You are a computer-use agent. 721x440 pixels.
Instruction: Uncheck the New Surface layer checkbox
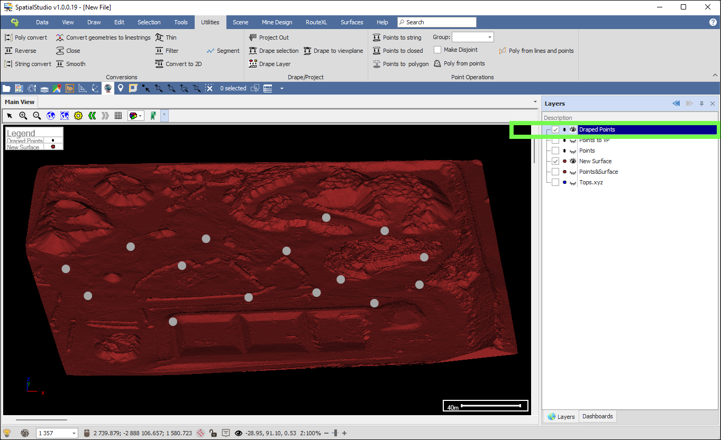(x=555, y=161)
